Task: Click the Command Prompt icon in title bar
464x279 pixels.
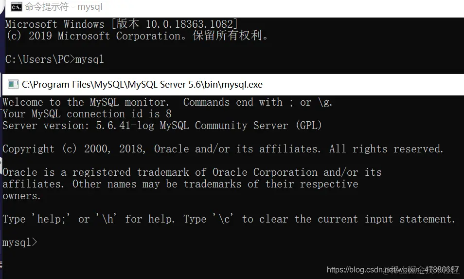Action: (16, 6)
